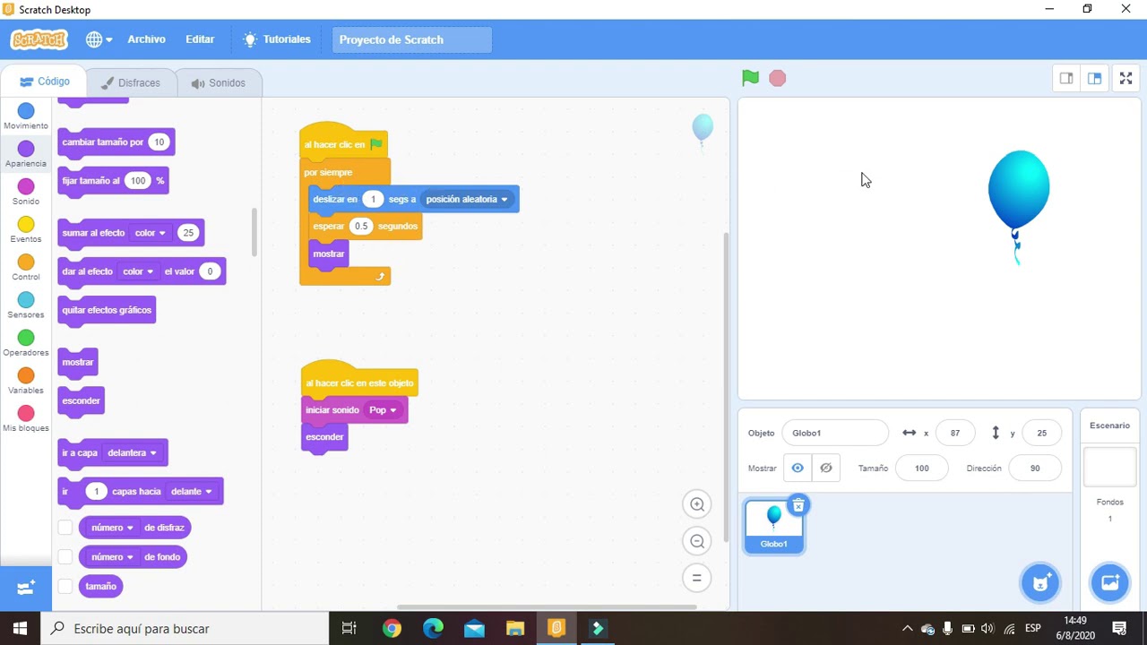Open the Editar menu

(200, 39)
